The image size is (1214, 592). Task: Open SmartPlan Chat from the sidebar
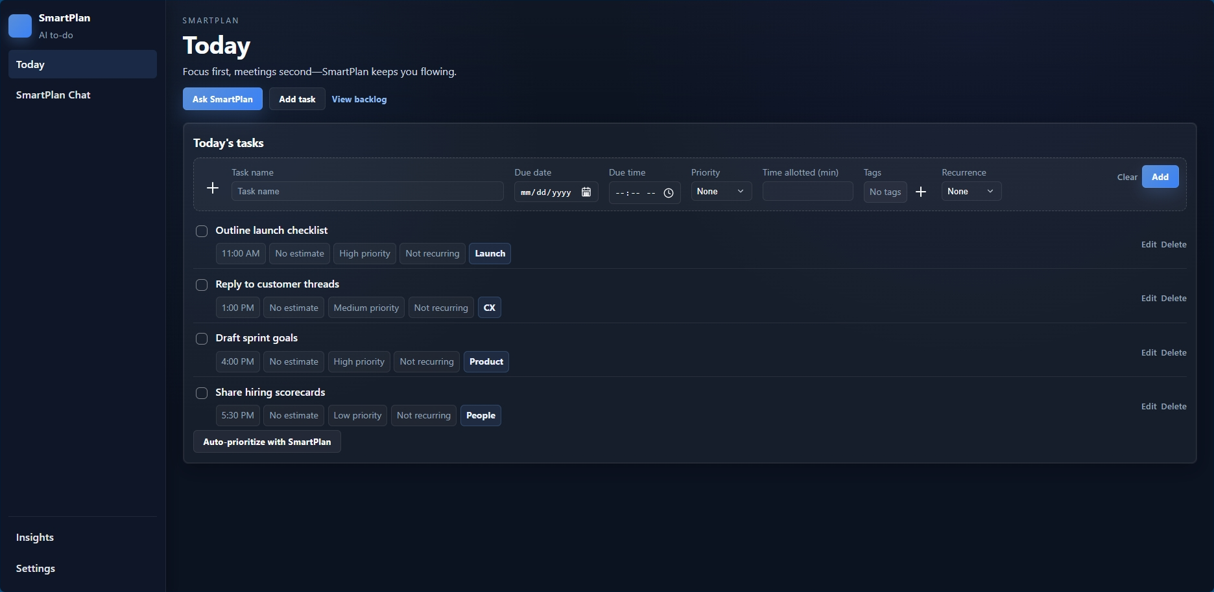53,95
